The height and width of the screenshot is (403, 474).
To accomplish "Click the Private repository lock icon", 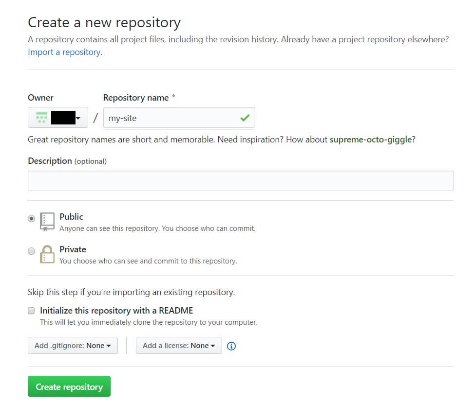I will coord(47,254).
